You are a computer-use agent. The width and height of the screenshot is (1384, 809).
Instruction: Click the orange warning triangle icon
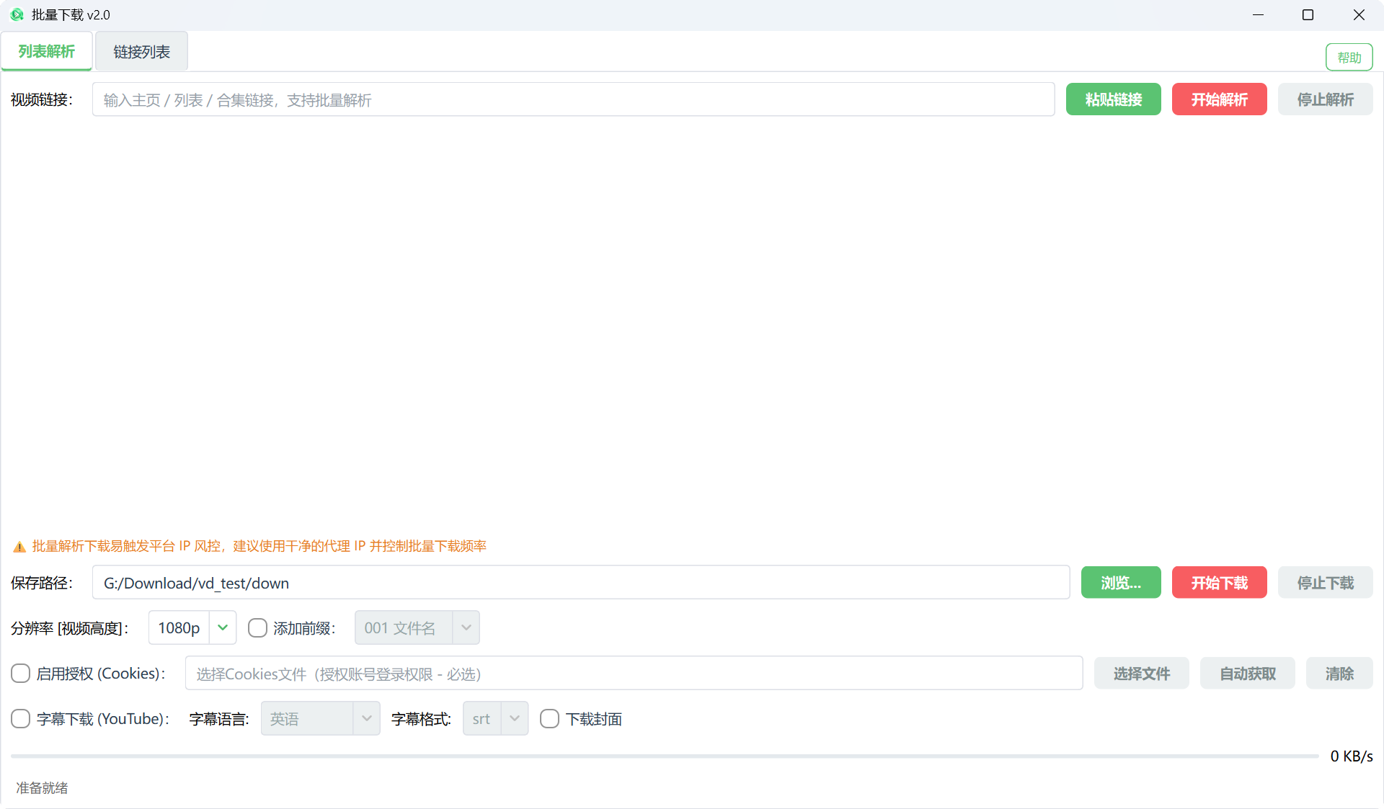pos(19,547)
